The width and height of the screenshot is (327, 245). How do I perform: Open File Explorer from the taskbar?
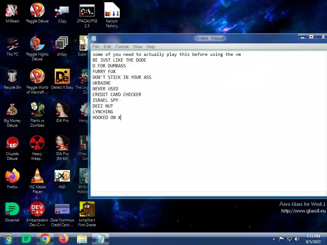point(82,239)
